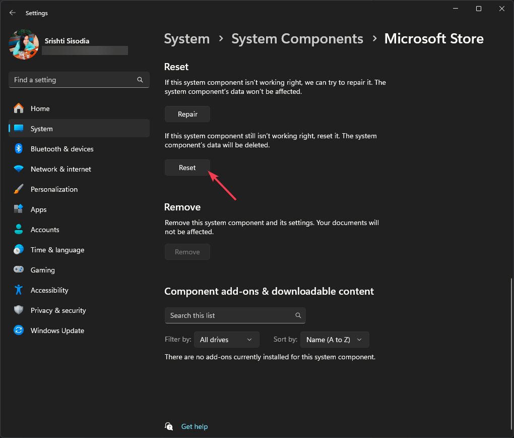Click the magnifier icon in Find a setting
Image resolution: width=514 pixels, height=438 pixels.
click(140, 80)
